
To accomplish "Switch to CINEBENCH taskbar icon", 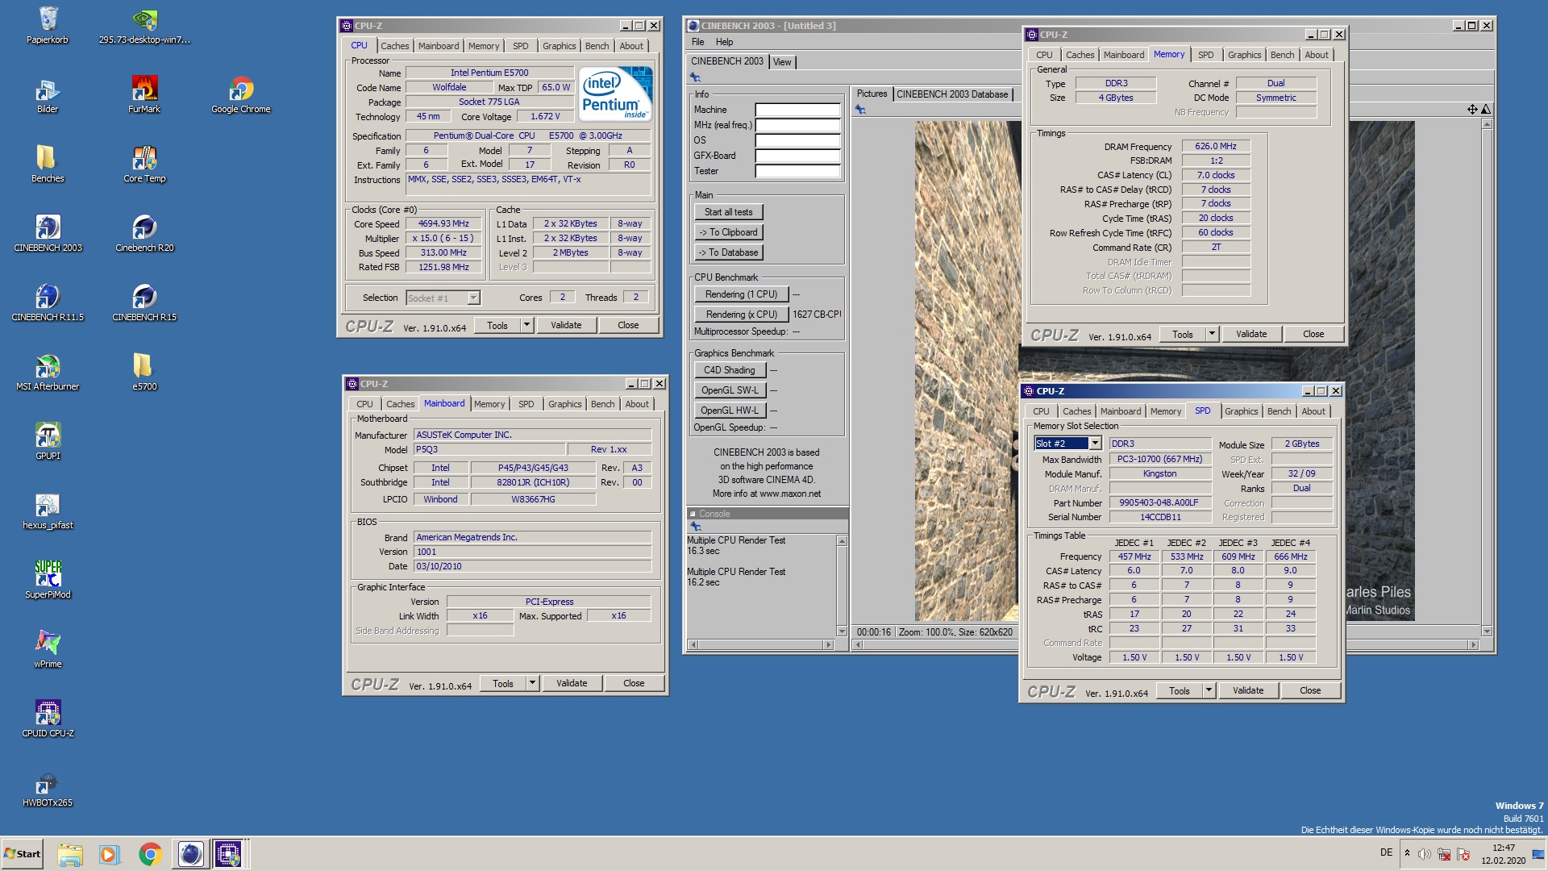I will coord(190,854).
